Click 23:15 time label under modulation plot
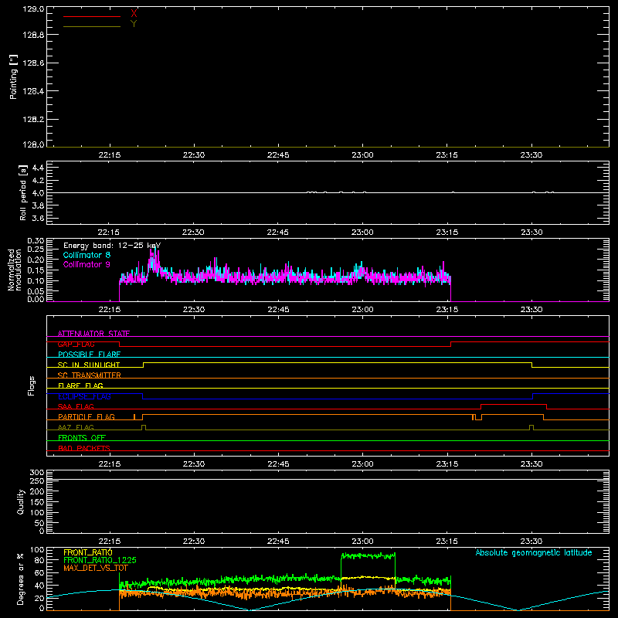 447,310
